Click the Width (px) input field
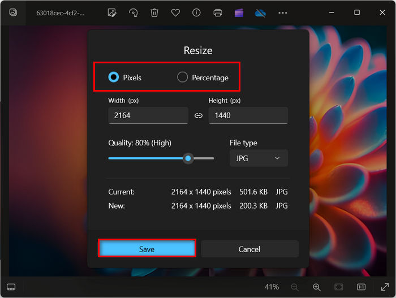 pos(148,115)
